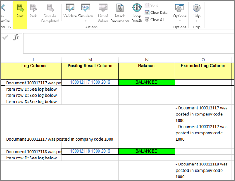This screenshot has width=235, height=181.
Task: Select the Balance header cell
Action: [146, 71]
